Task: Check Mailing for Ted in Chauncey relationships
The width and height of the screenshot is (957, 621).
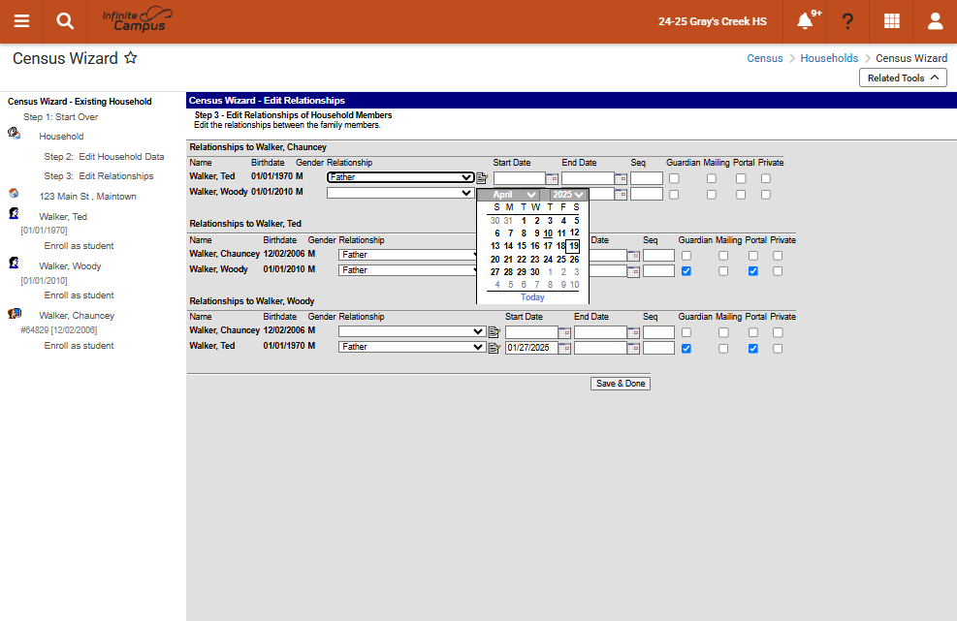Action: click(712, 178)
